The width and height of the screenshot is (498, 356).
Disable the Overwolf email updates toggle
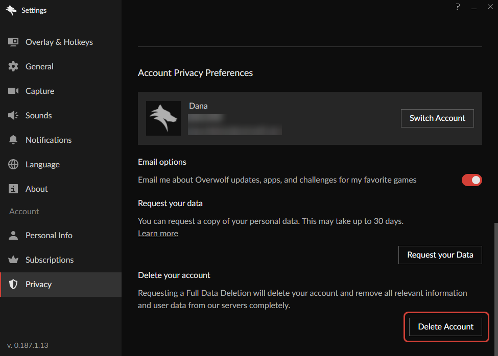click(x=471, y=180)
